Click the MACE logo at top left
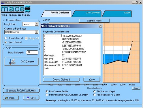 click(x=16, y=10)
